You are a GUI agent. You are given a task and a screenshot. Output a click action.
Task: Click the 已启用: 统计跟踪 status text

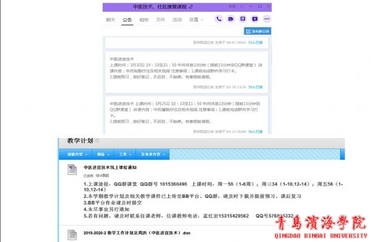96,176
